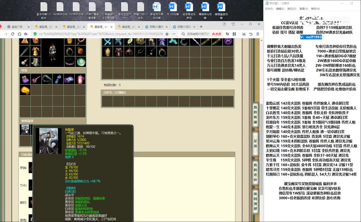Image resolution: width=361 pixels, height=222 pixels.
Task: Open the 文件(F) menu in Notepad
Action: pos(269,9)
